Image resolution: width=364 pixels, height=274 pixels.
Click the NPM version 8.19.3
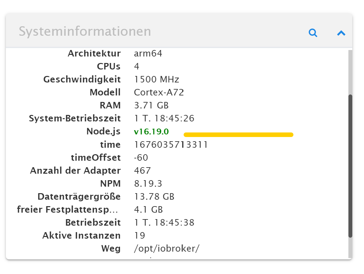pos(148,184)
